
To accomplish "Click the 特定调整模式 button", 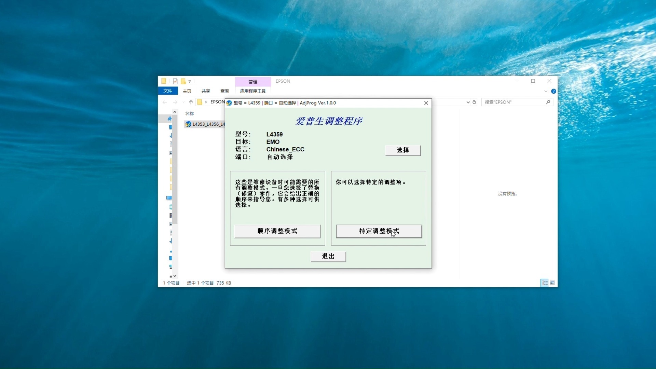I will (379, 231).
